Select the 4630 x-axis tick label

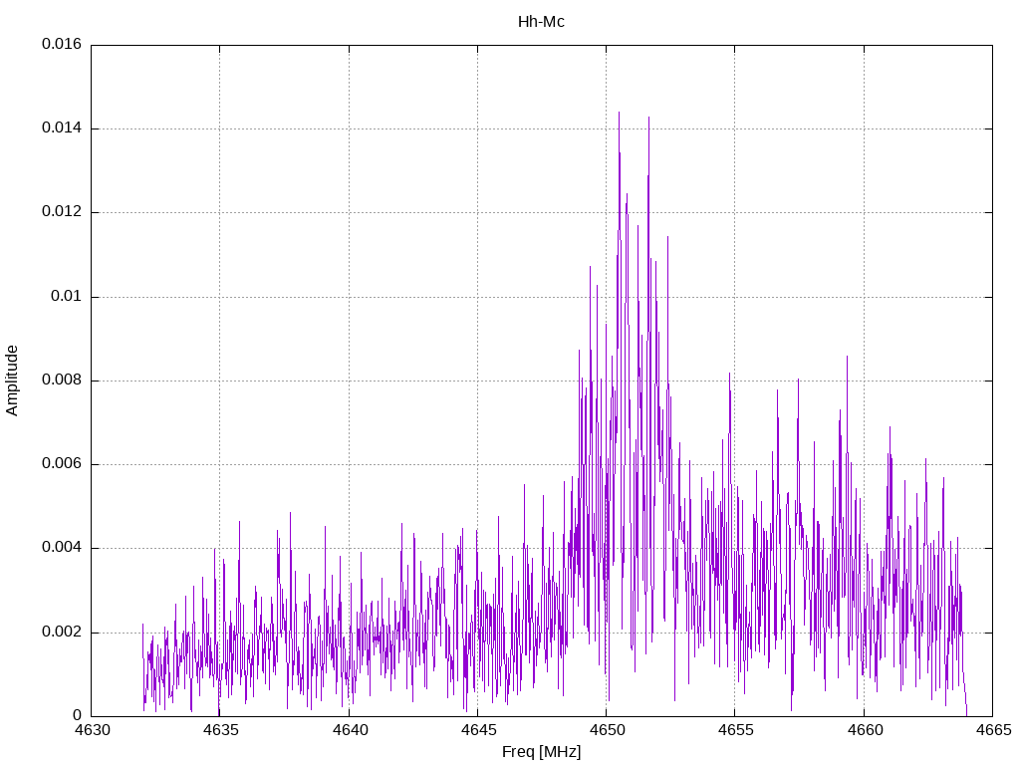tap(91, 730)
